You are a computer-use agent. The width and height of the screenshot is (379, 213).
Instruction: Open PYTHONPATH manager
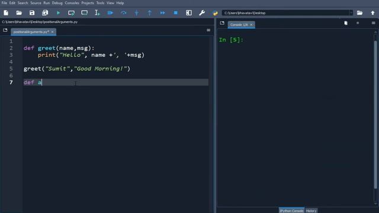point(215,13)
